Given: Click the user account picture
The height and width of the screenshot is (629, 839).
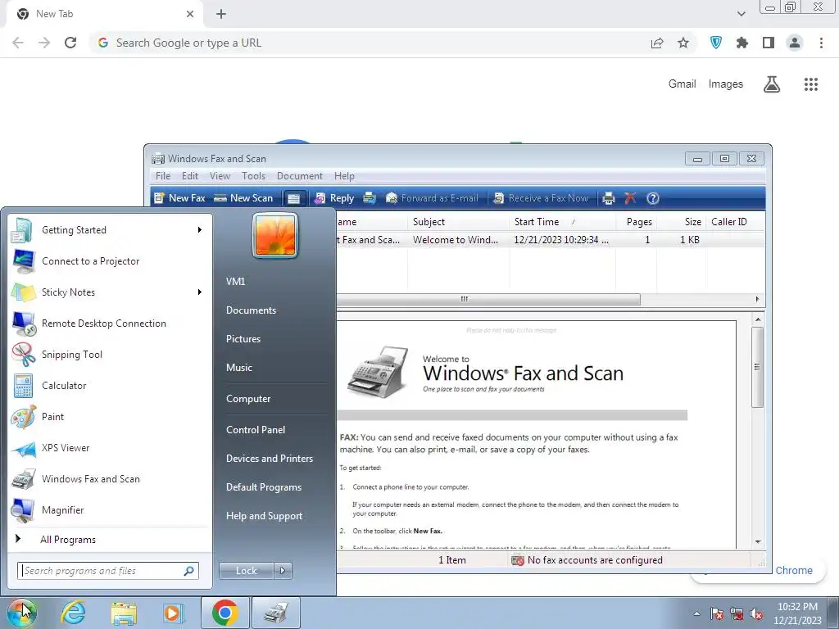Looking at the screenshot, I should pos(275,235).
